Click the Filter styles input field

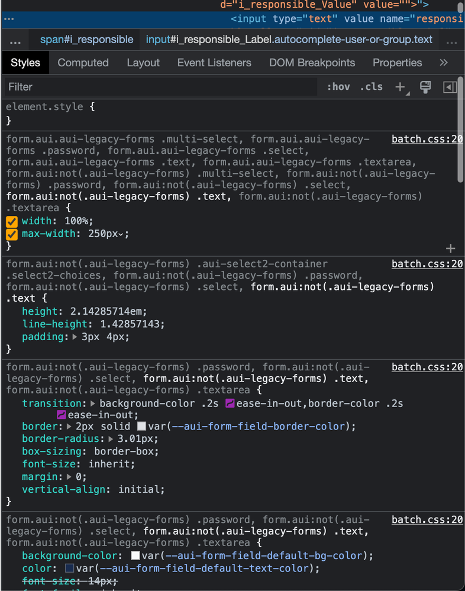160,87
